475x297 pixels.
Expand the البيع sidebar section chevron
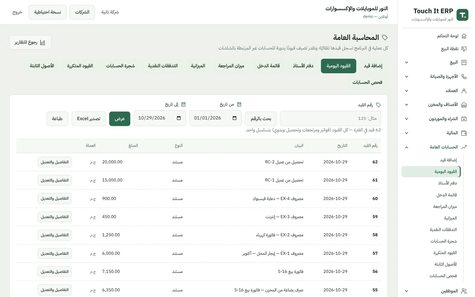pos(406,62)
